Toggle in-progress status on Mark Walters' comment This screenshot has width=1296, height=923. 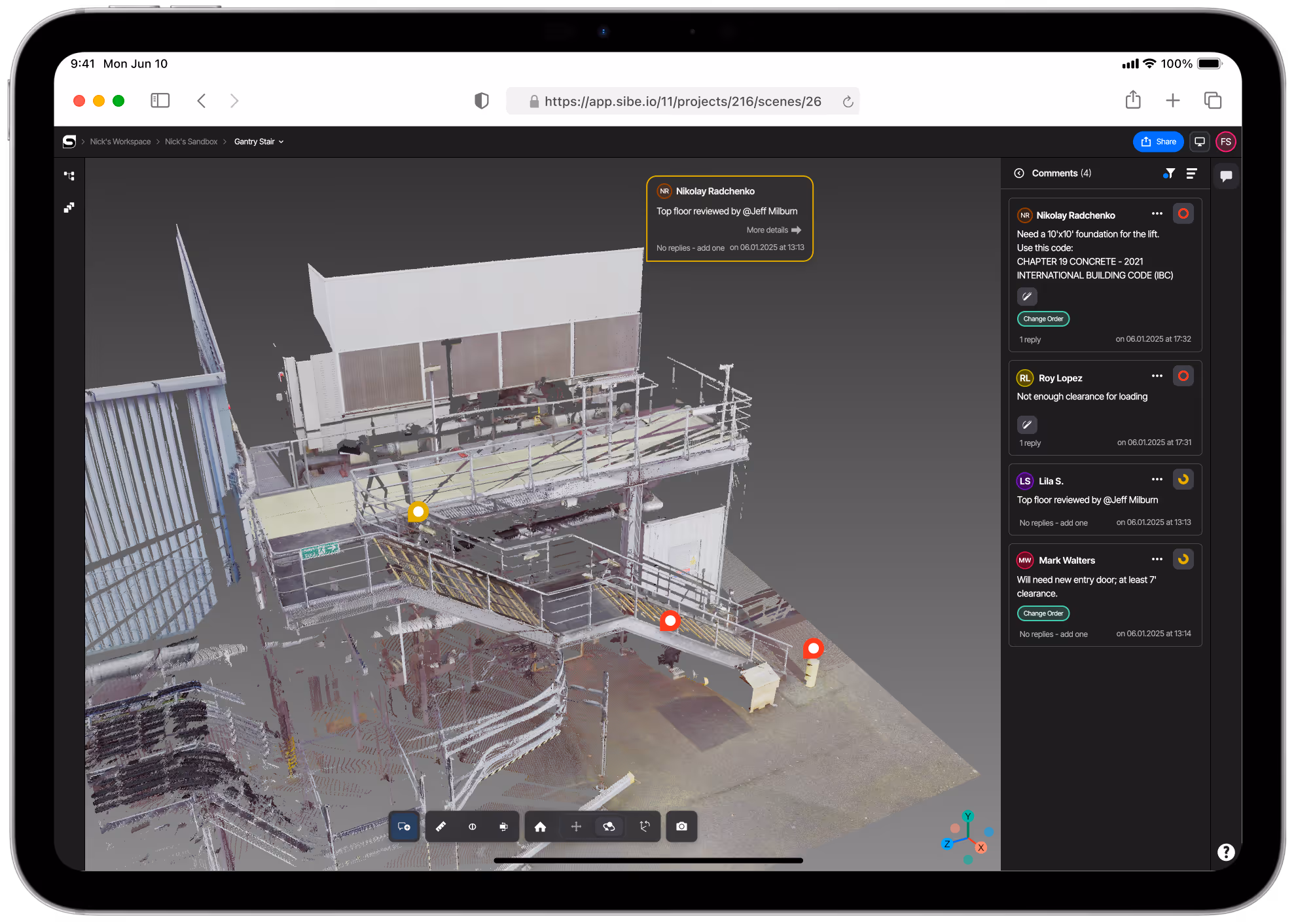click(1183, 559)
